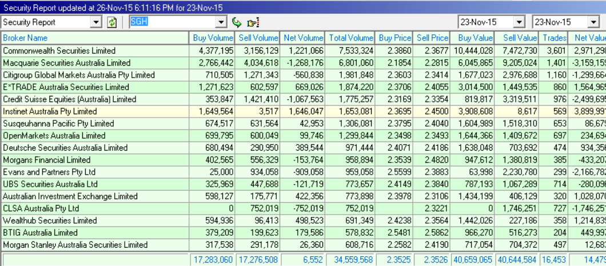The width and height of the screenshot is (606, 266).
Task: Open the second 23-Nov-15 end date dropdown
Action: point(593,22)
